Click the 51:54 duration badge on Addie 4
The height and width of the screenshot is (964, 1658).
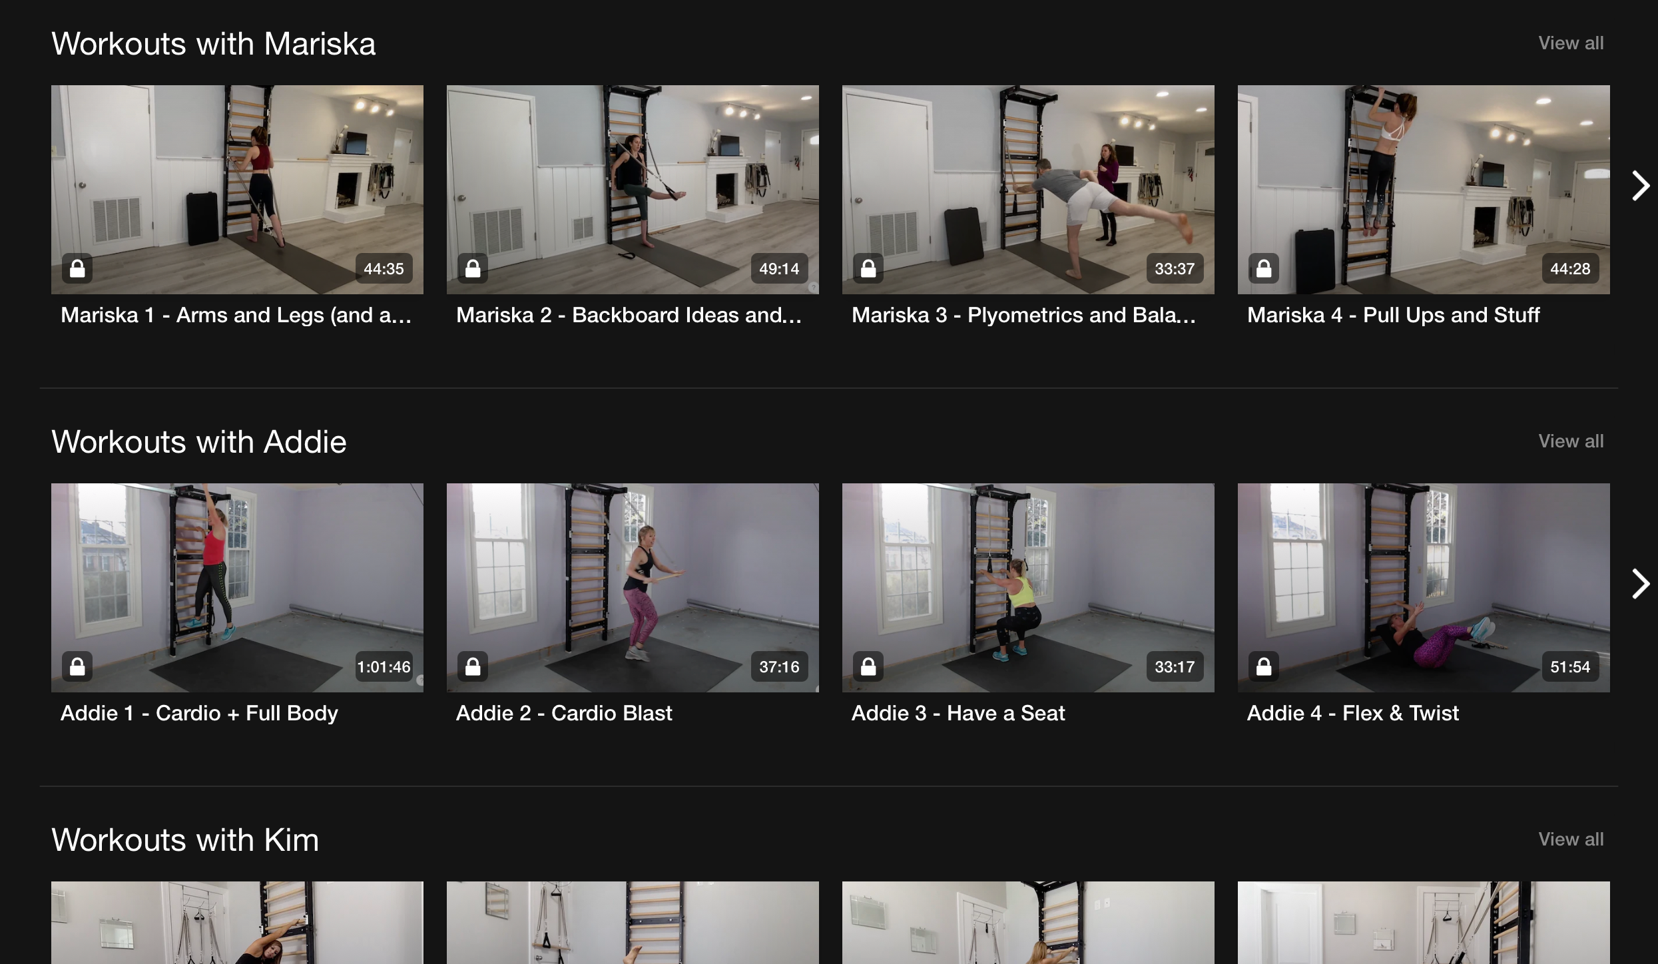point(1569,666)
